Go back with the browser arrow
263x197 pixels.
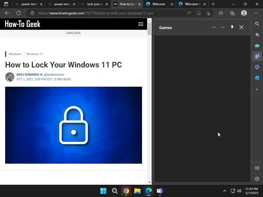pyautogui.click(x=7, y=13)
